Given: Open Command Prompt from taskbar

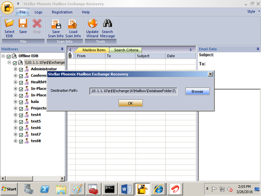Looking at the screenshot, I should point(109,189).
